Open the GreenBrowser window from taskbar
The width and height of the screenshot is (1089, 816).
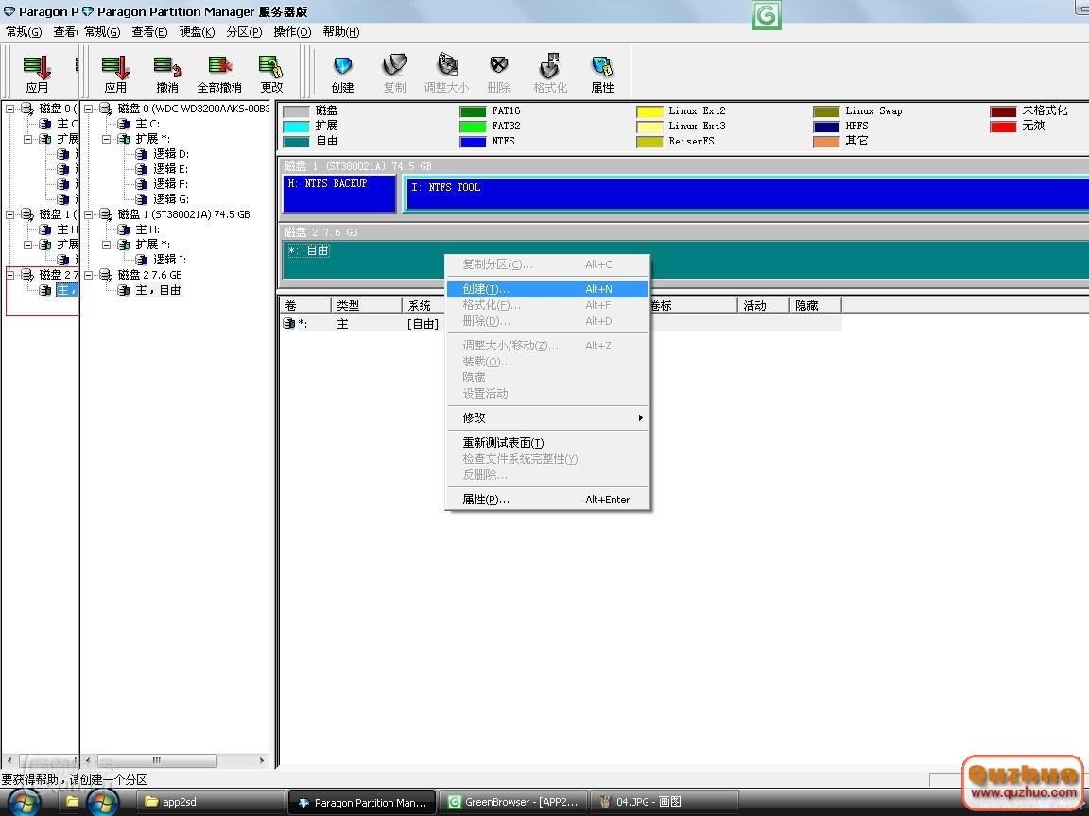coord(515,802)
